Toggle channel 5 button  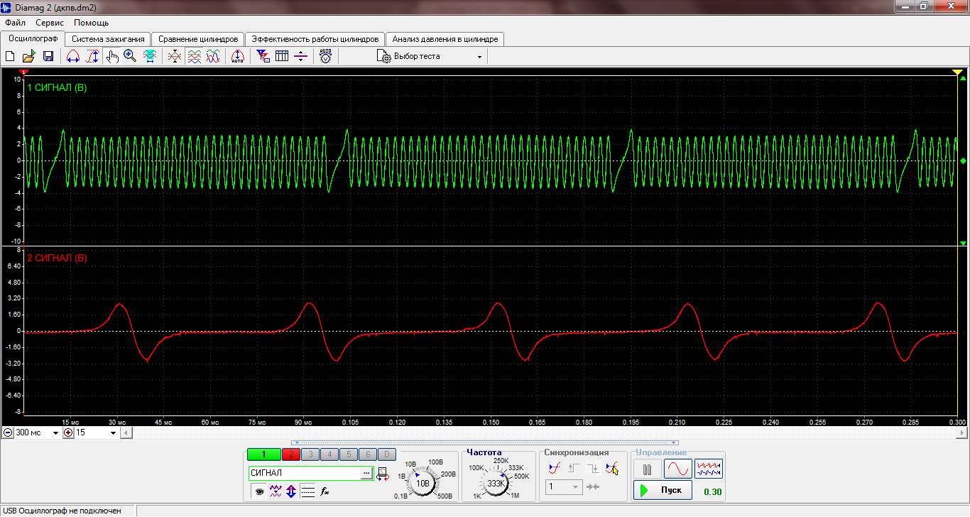(348, 455)
